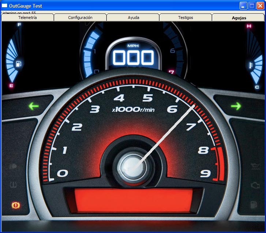Click the low fuel indicator icon
Viewport: 266px width, 233px height.
(254, 205)
